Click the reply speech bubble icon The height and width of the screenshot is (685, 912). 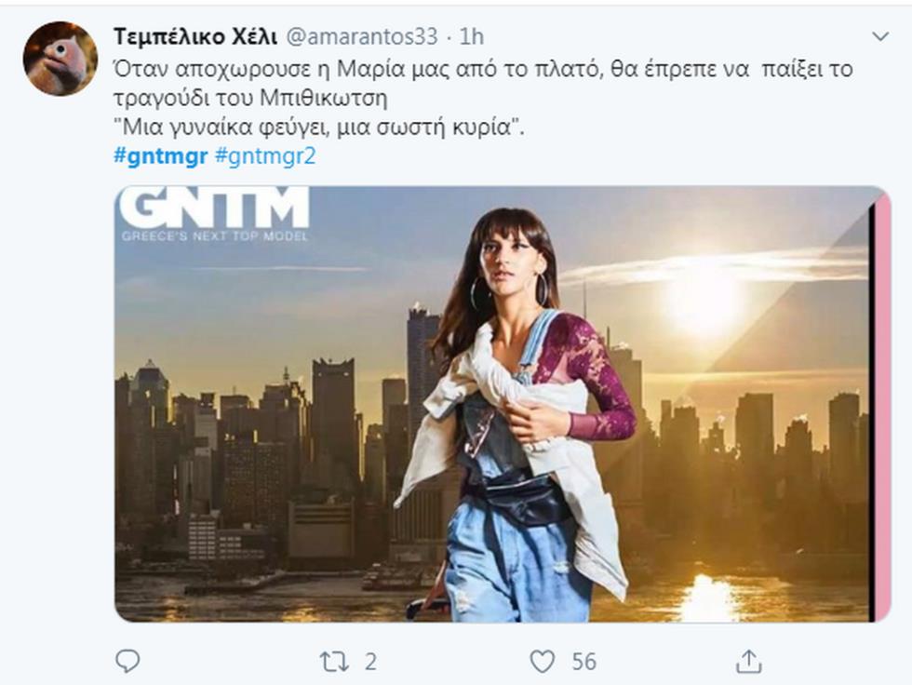pyautogui.click(x=127, y=661)
